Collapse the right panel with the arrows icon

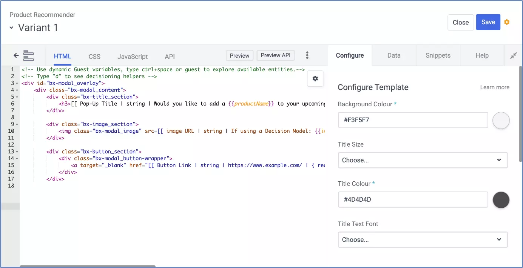[x=514, y=55]
